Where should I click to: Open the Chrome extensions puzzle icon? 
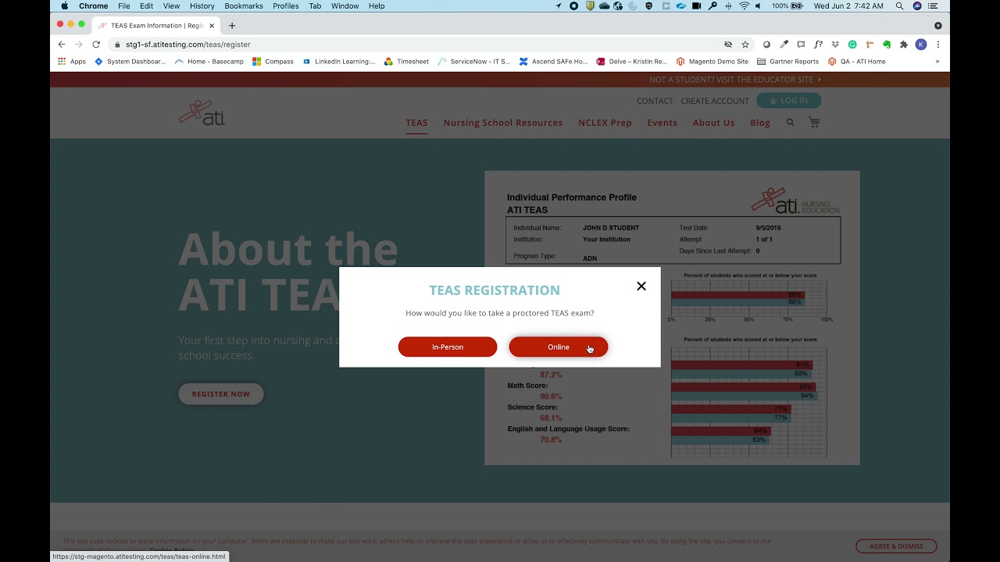[x=904, y=44]
